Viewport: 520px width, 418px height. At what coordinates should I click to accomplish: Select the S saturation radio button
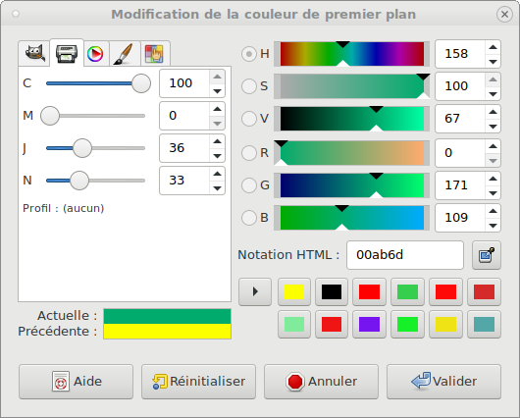[249, 86]
